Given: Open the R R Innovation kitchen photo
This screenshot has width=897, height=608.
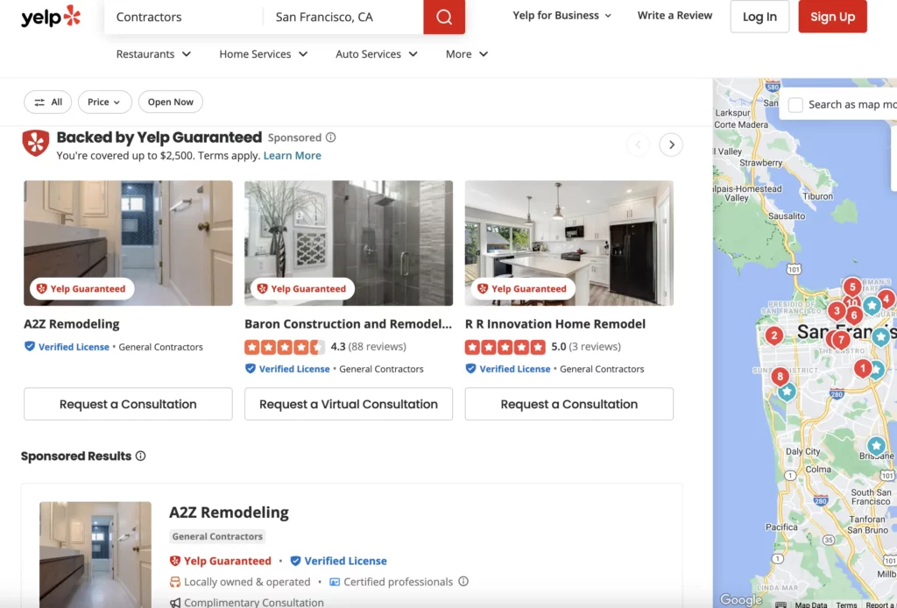Looking at the screenshot, I should 569,243.
